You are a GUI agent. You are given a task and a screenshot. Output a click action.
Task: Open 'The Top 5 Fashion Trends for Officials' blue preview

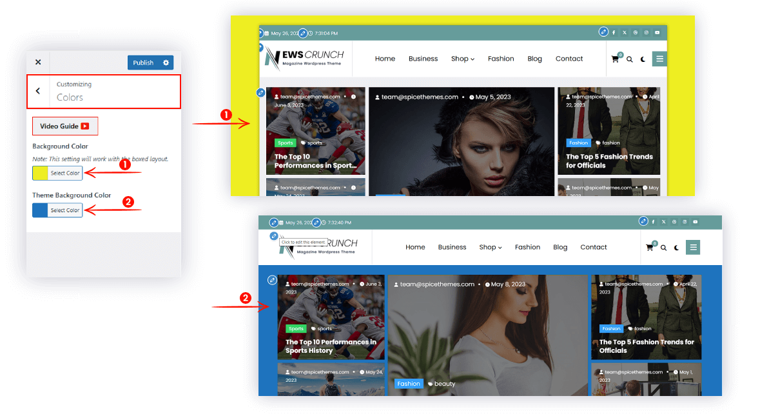coord(647,346)
